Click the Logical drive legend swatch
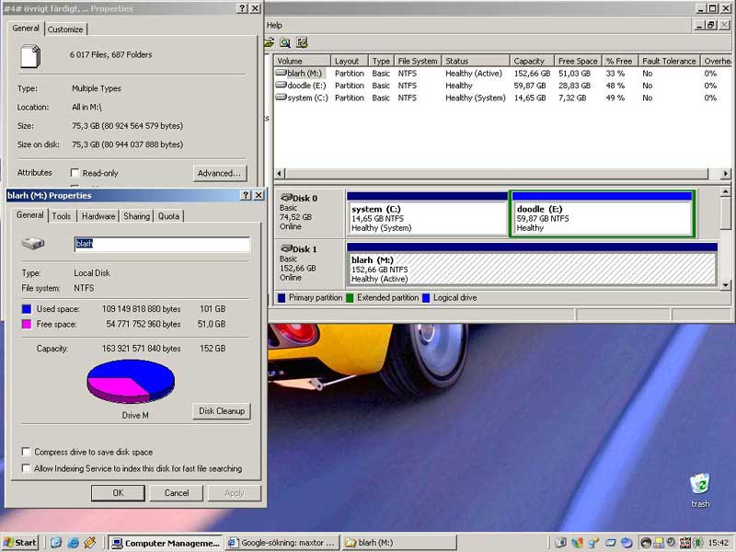 (426, 297)
